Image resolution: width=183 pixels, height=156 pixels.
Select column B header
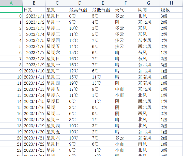(x=34, y=3)
